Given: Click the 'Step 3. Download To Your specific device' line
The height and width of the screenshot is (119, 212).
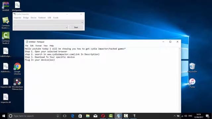Looking at the screenshot, I should point(50,57).
